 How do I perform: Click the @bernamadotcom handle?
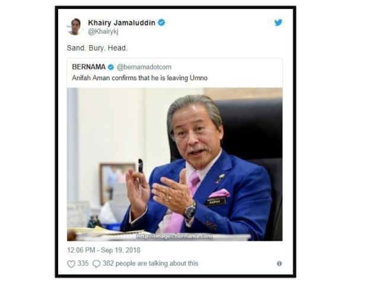click(144, 67)
